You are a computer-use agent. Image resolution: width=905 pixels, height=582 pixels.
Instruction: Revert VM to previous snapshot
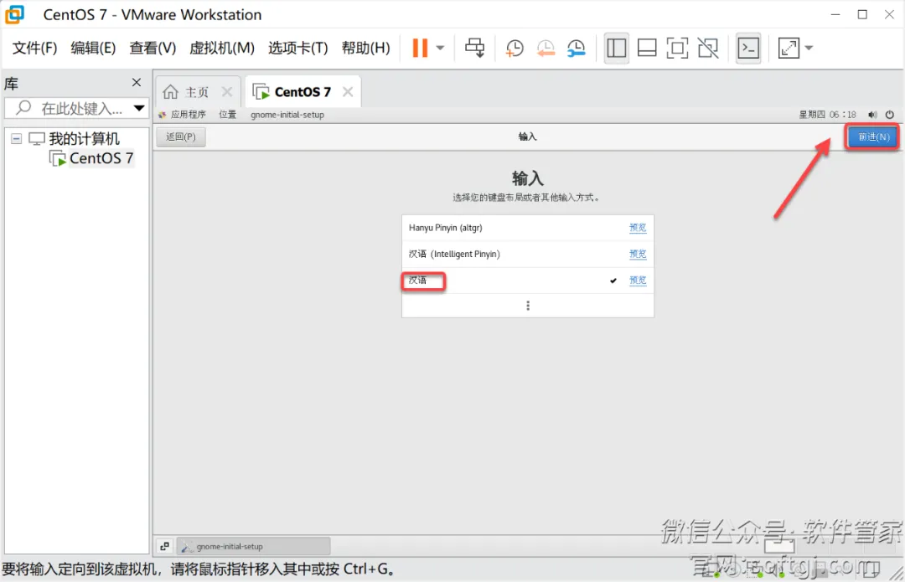click(x=545, y=48)
